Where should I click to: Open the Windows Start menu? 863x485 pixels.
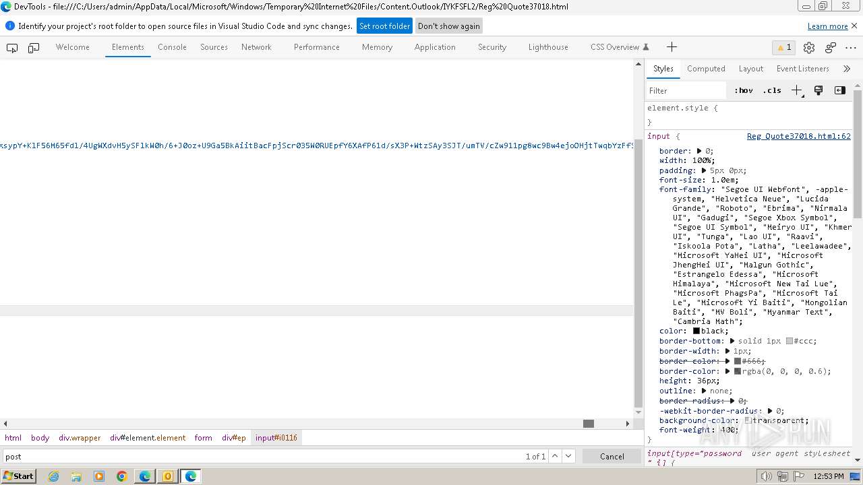(x=18, y=476)
